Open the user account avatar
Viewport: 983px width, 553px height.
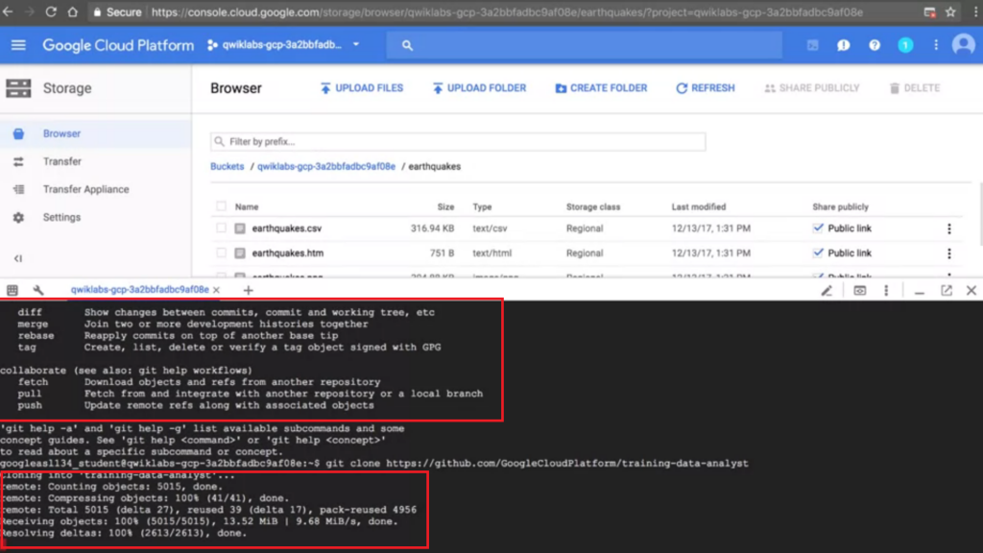coord(964,45)
